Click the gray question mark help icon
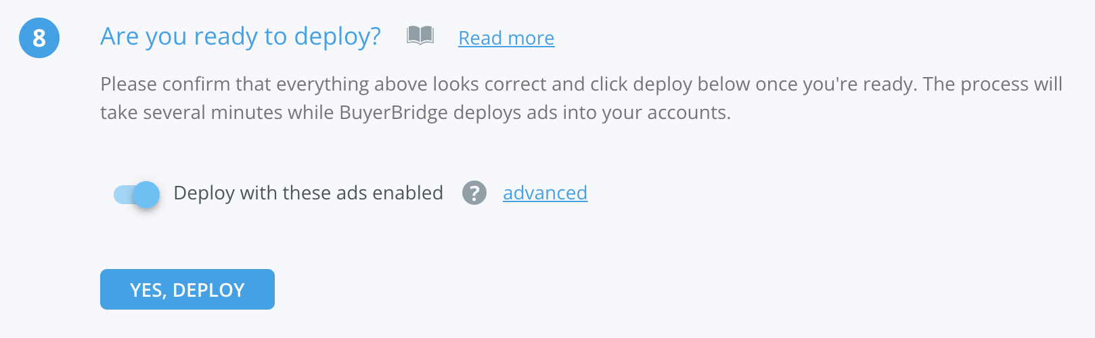The width and height of the screenshot is (1095, 338). pyautogui.click(x=474, y=193)
